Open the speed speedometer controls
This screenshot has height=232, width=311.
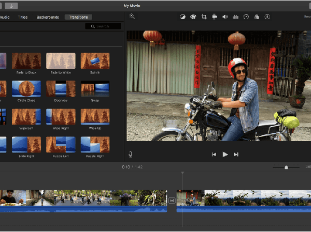(x=246, y=17)
